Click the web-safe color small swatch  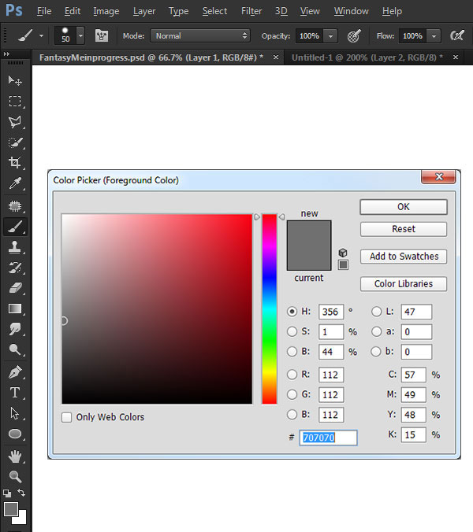tap(343, 264)
